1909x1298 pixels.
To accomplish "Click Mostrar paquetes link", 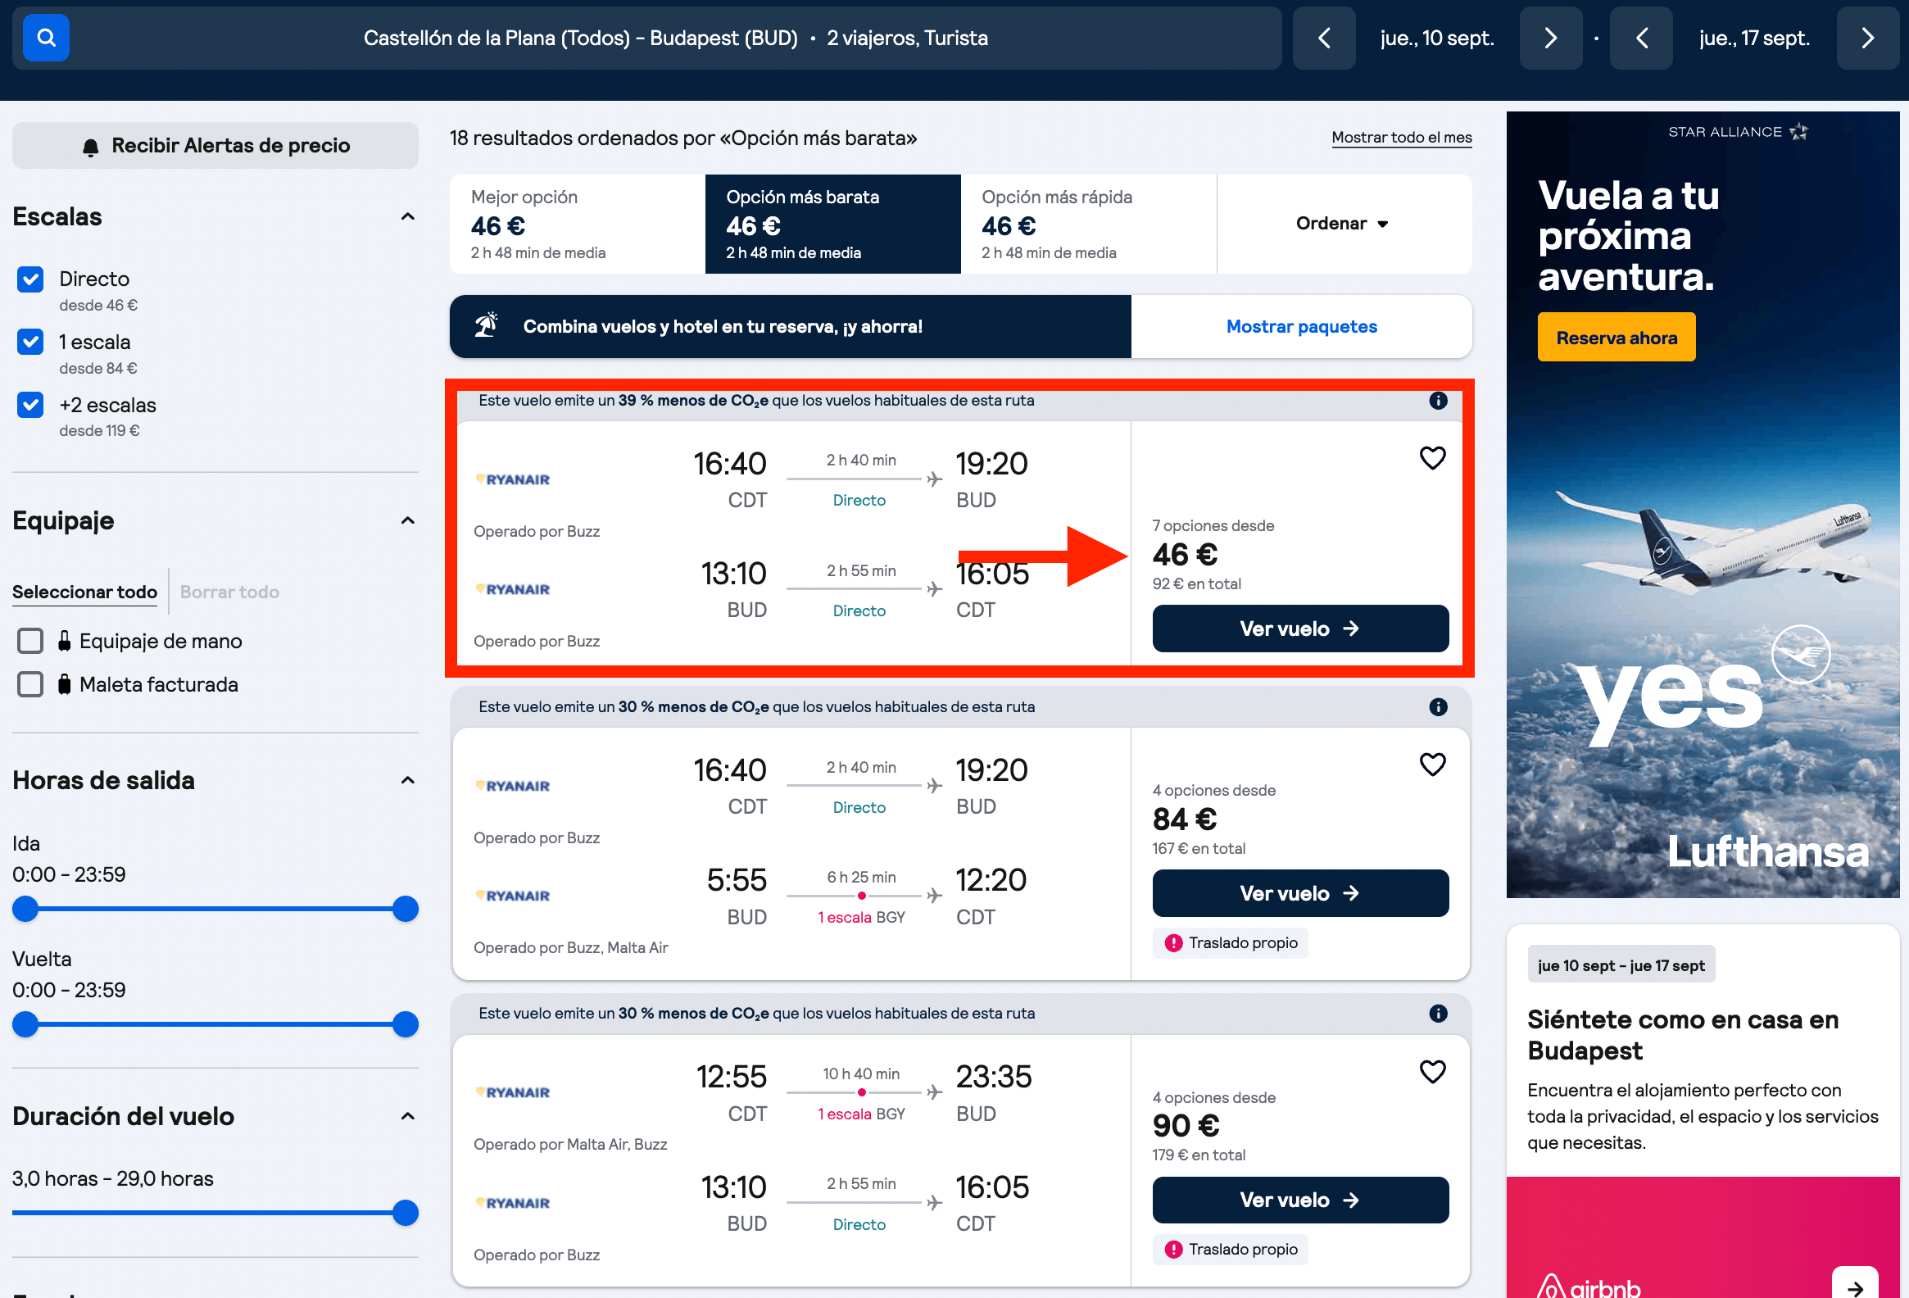I will (1301, 326).
